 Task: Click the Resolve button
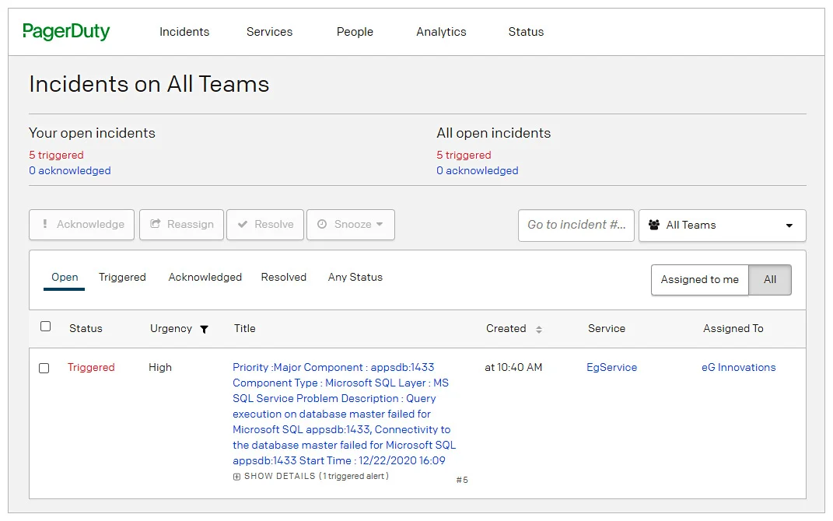point(265,225)
